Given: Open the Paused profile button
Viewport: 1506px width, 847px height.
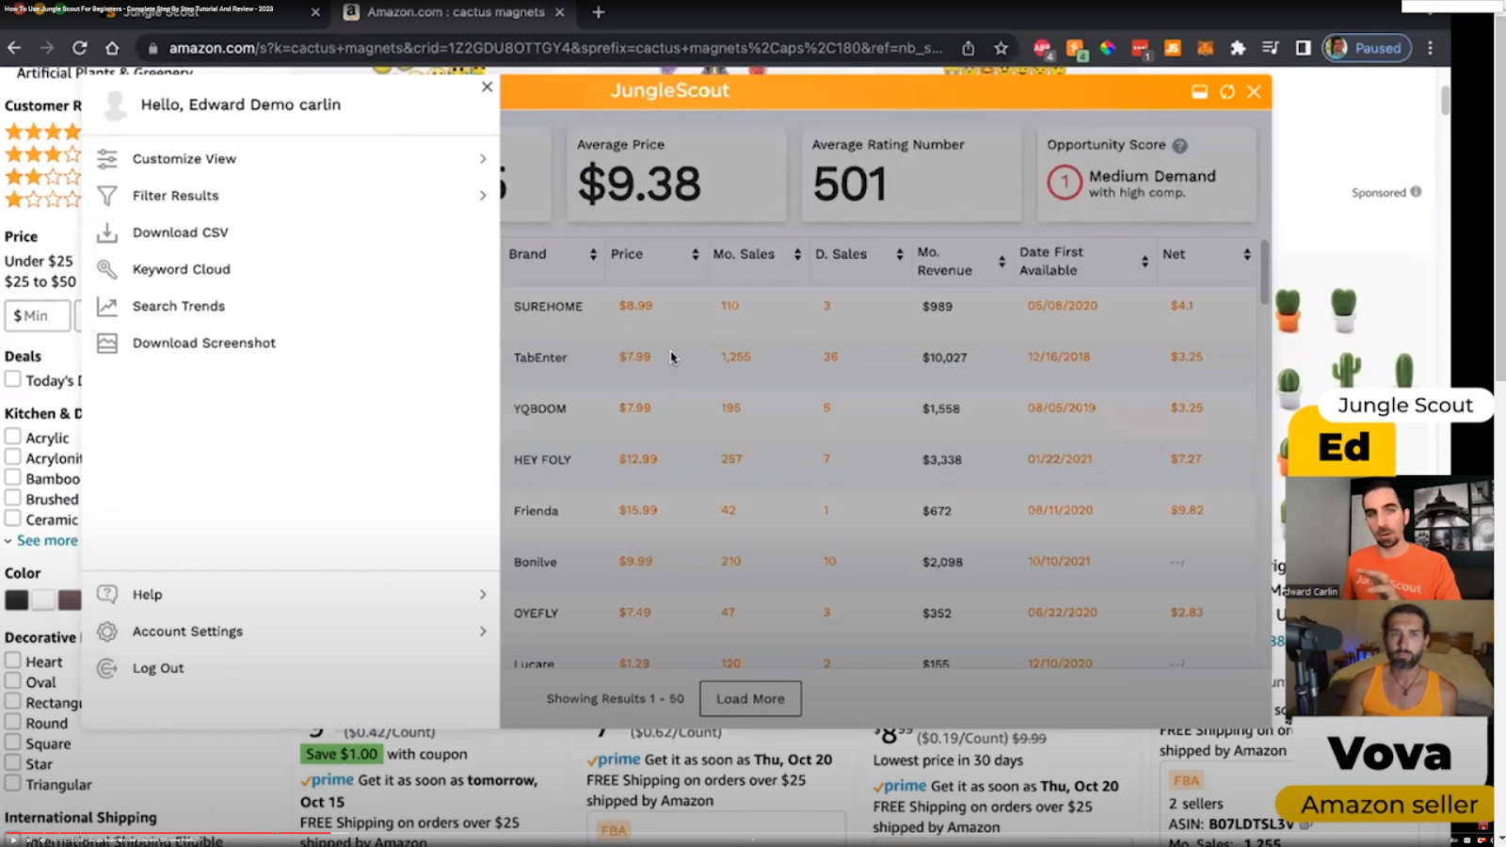Looking at the screenshot, I should click(1367, 48).
